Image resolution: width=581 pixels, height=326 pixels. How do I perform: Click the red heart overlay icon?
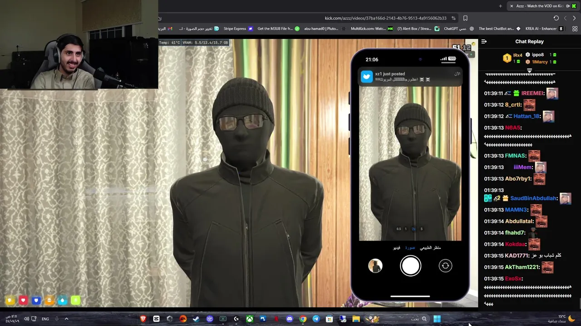click(23, 300)
